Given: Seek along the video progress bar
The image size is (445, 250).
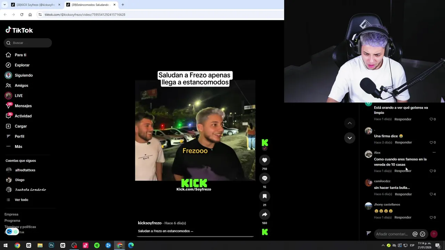Looking at the screenshot, I should pyautogui.click(x=195, y=236).
